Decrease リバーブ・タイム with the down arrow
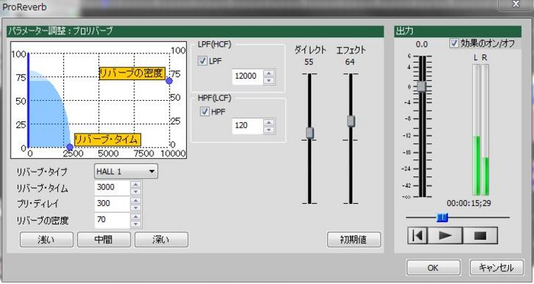The image size is (534, 284). (x=136, y=192)
